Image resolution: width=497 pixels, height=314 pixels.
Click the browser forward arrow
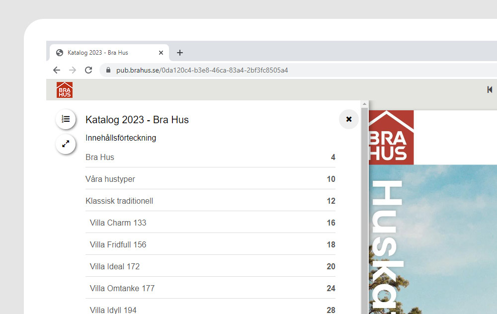coord(73,70)
